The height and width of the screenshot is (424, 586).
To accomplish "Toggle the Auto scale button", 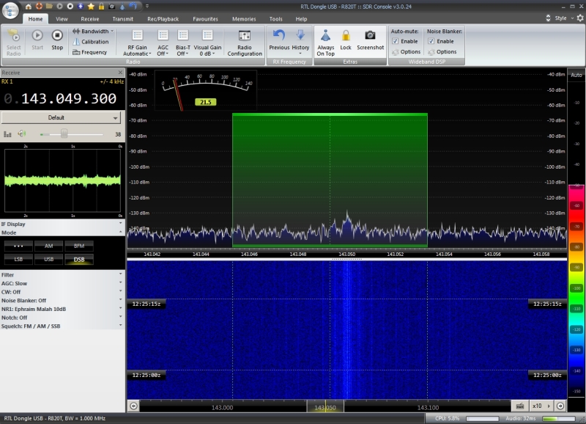I will pyautogui.click(x=576, y=75).
